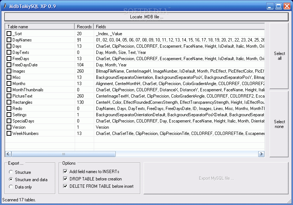The width and height of the screenshot is (293, 205).
Task: Click the _Sort record count 20
Action: (x=79, y=34)
